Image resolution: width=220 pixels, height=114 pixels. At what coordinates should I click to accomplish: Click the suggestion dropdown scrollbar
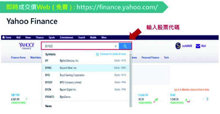click(x=130, y=79)
